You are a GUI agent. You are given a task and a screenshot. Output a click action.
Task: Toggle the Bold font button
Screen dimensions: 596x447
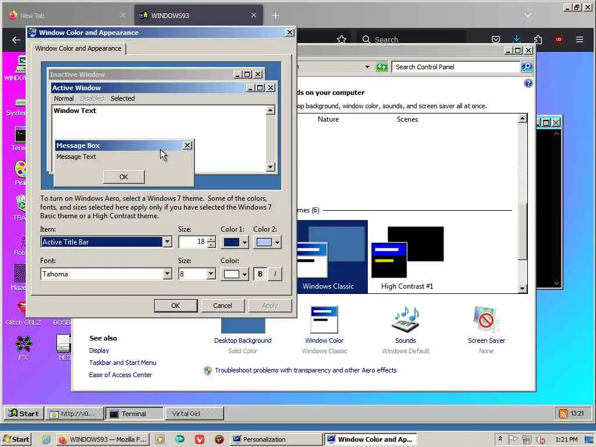(x=260, y=274)
